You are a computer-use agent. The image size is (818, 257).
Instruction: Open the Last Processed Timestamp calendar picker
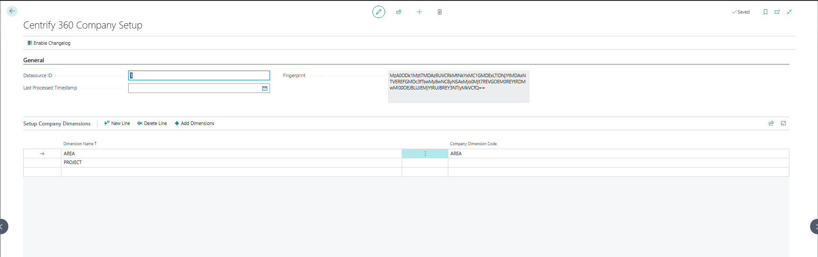265,89
